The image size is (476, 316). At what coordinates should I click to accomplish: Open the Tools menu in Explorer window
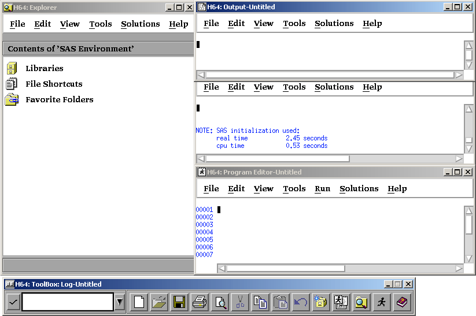pos(101,24)
